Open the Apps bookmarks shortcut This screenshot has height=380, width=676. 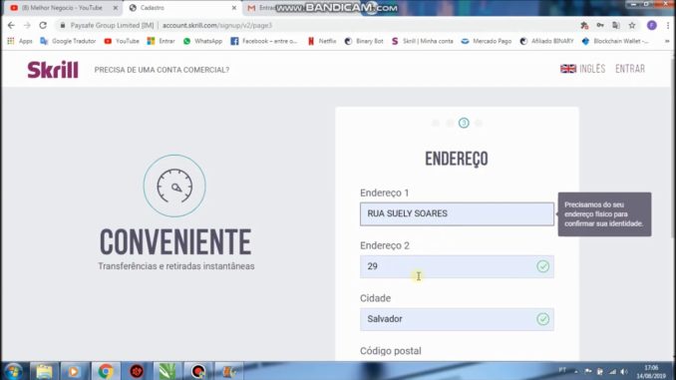pyautogui.click(x=20, y=41)
